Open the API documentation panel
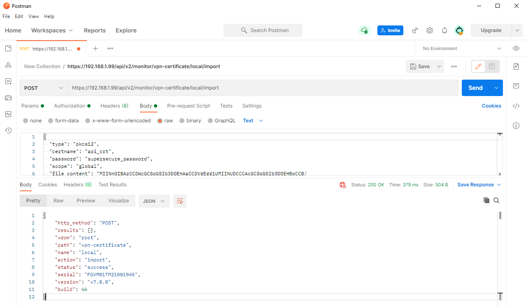The width and height of the screenshot is (526, 307). [x=516, y=66]
